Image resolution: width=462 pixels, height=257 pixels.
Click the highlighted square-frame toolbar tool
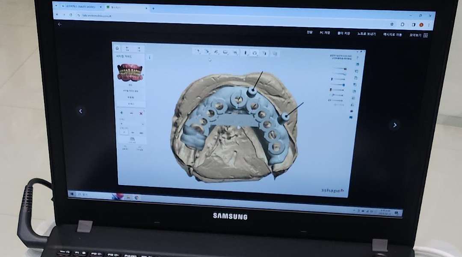(255, 54)
